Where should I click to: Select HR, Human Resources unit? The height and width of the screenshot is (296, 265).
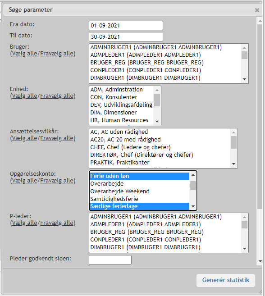coord(121,120)
